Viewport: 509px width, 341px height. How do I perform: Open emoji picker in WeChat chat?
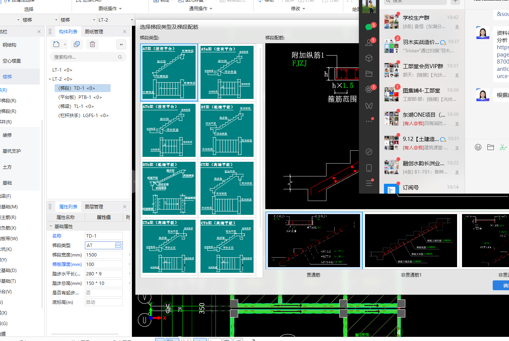(x=478, y=147)
